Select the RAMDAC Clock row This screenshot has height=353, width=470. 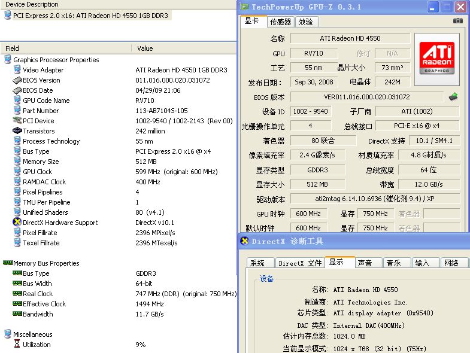[x=119, y=182]
